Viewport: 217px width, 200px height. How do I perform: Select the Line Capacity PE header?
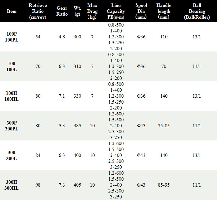click(x=116, y=11)
